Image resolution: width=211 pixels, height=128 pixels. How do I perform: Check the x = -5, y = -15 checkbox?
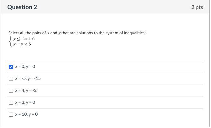click(11, 79)
